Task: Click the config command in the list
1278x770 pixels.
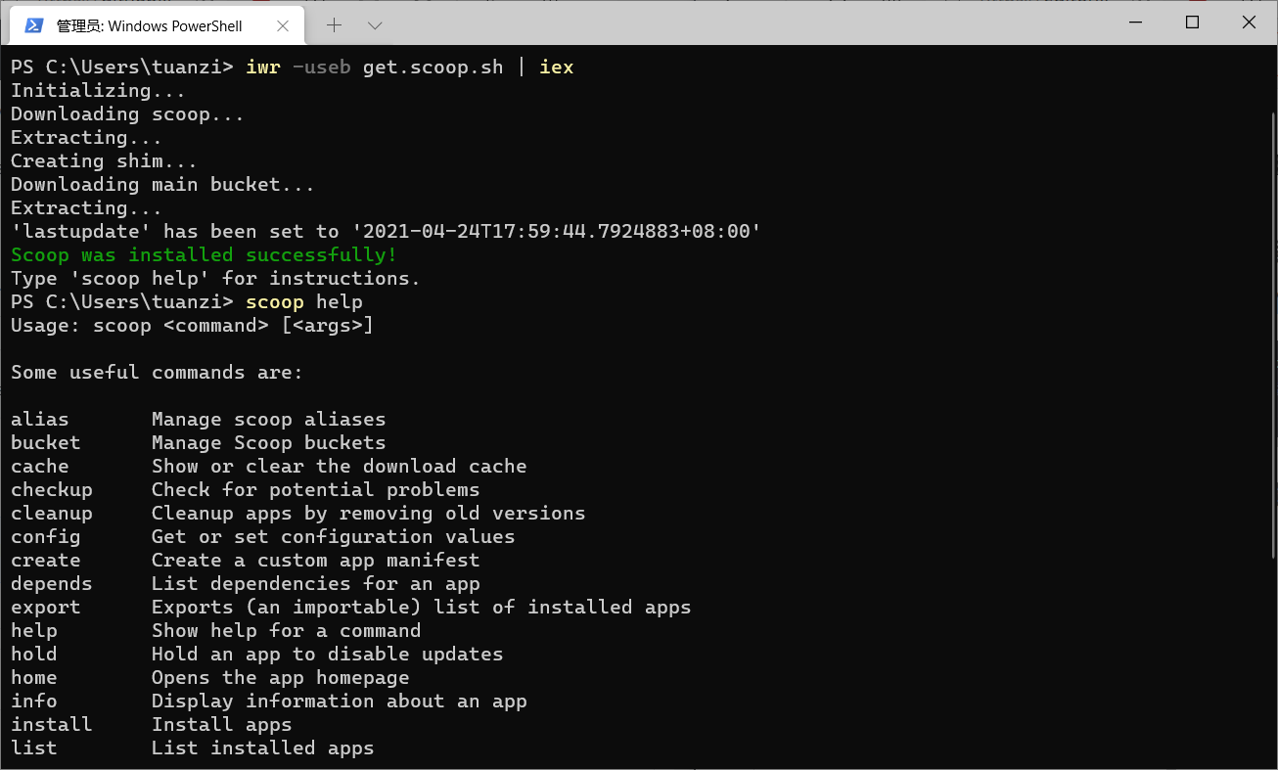Action: (x=45, y=536)
